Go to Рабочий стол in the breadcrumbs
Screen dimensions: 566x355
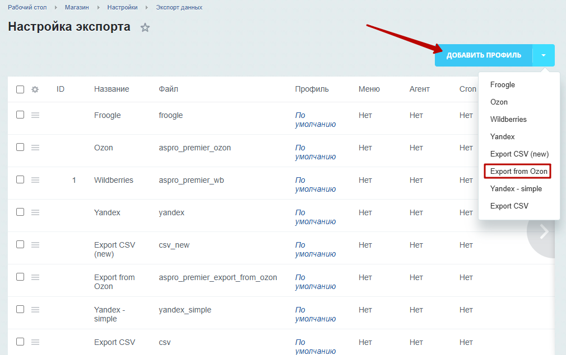pyautogui.click(x=27, y=7)
